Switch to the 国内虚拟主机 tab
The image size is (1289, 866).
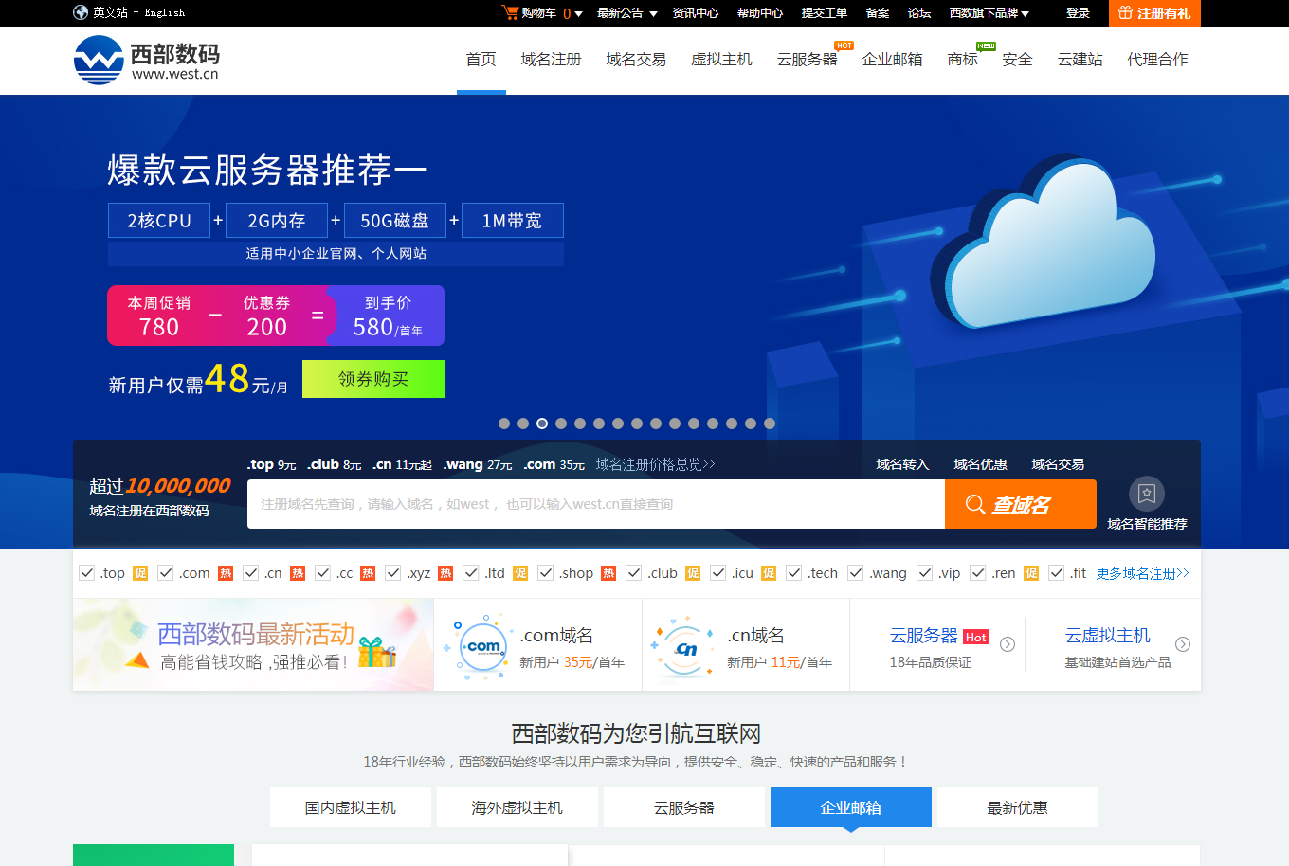tap(351, 807)
